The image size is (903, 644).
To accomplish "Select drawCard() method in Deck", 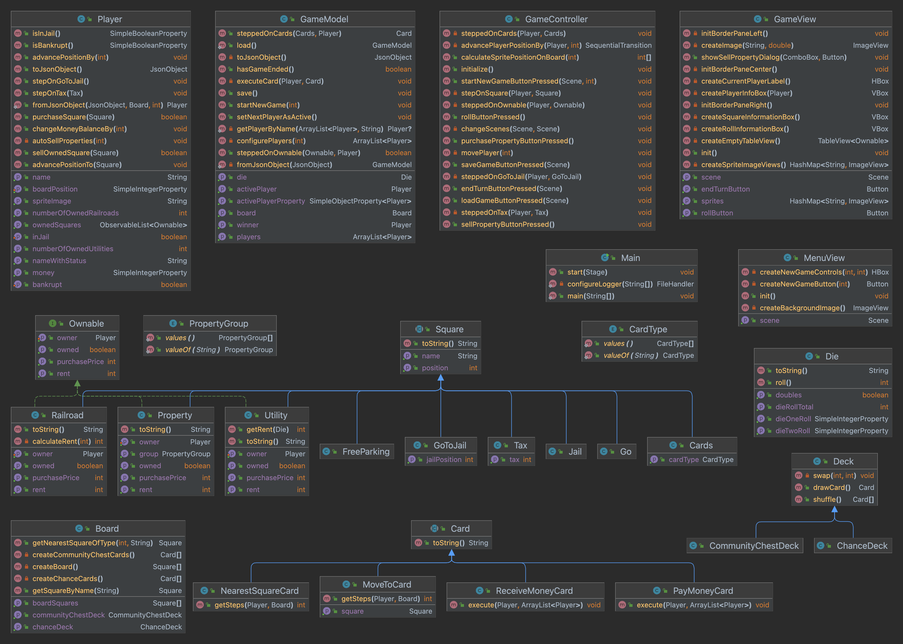I will [834, 487].
